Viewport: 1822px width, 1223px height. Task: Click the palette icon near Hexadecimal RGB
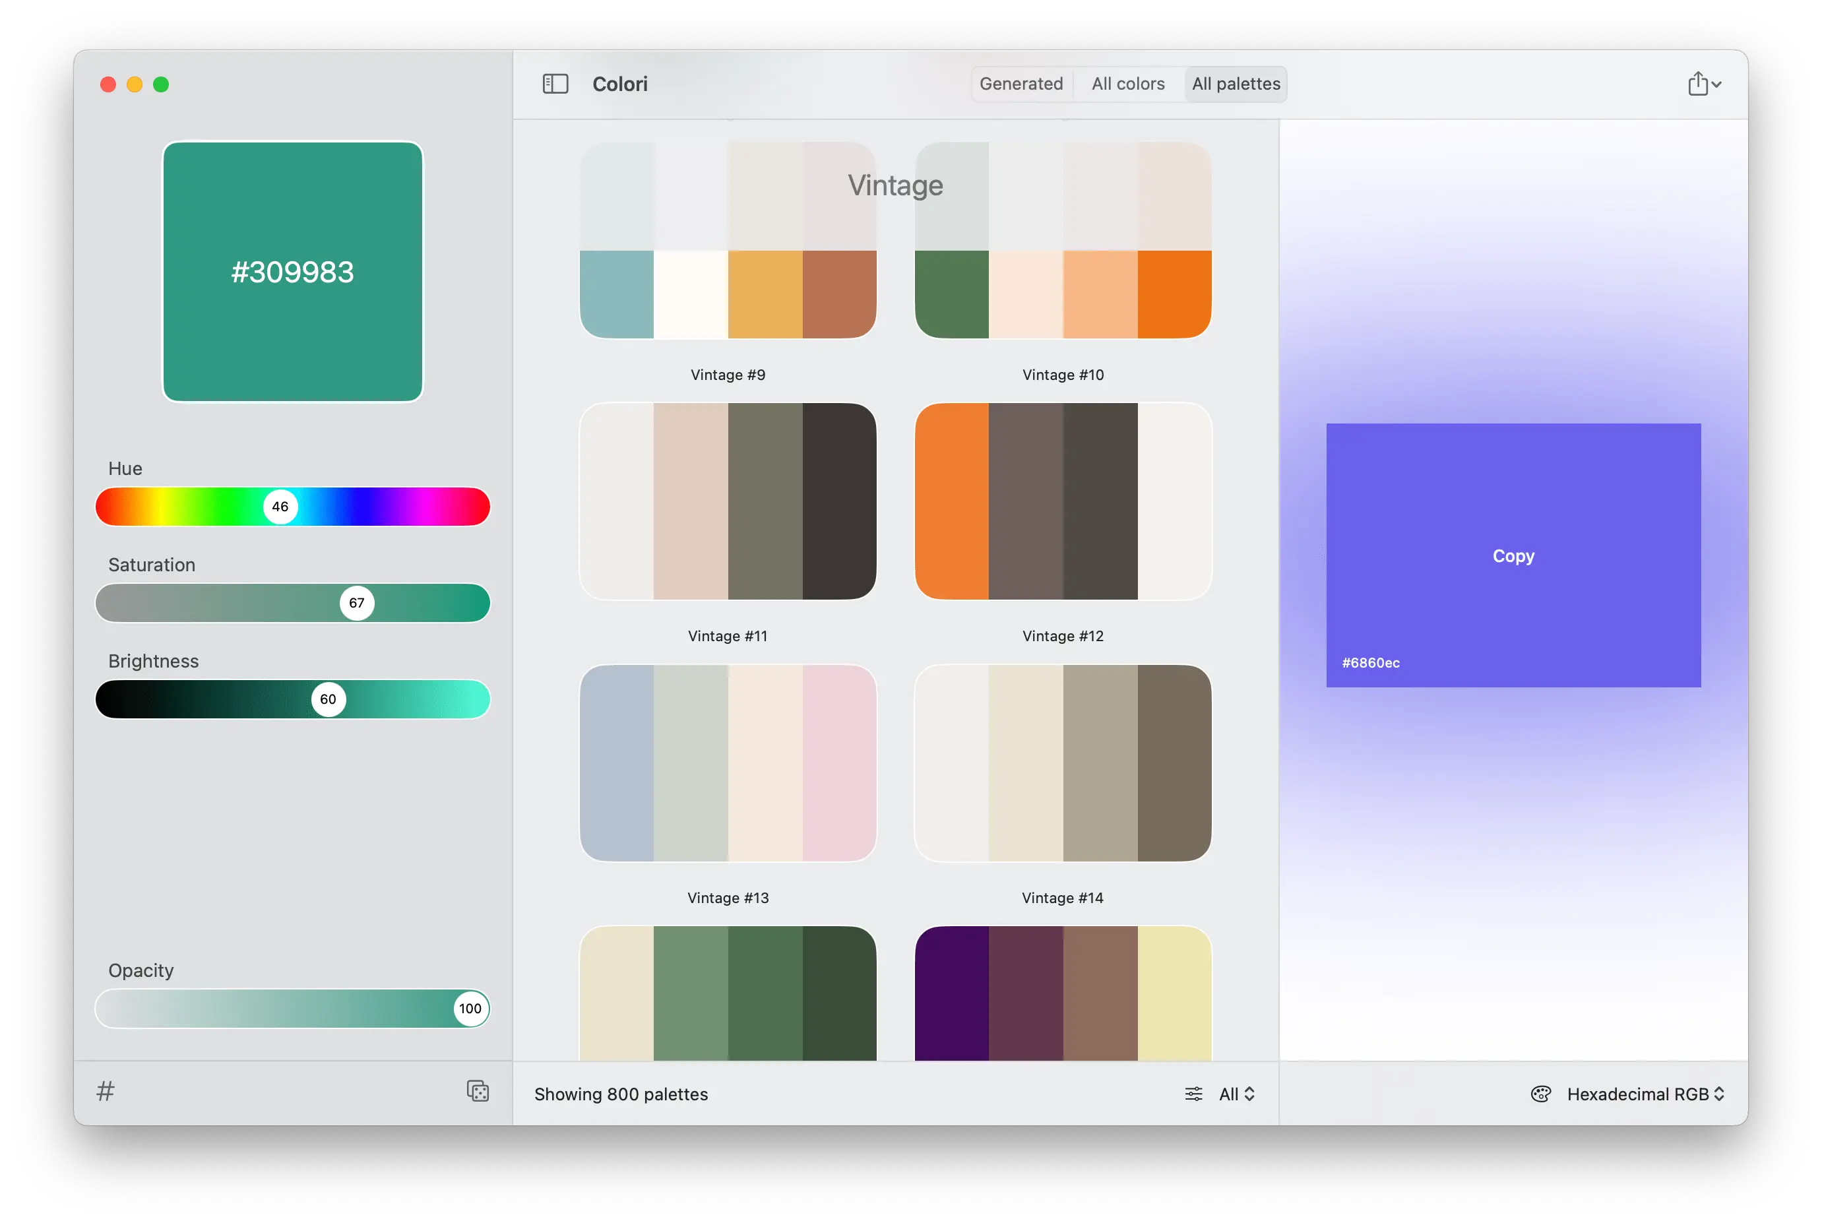tap(1540, 1094)
